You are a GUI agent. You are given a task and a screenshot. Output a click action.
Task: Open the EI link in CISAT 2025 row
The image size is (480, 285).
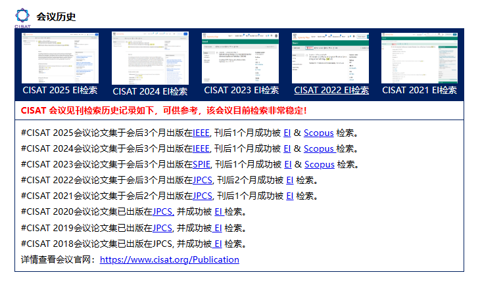(x=287, y=133)
